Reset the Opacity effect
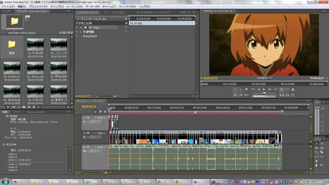 [x=125, y=32]
